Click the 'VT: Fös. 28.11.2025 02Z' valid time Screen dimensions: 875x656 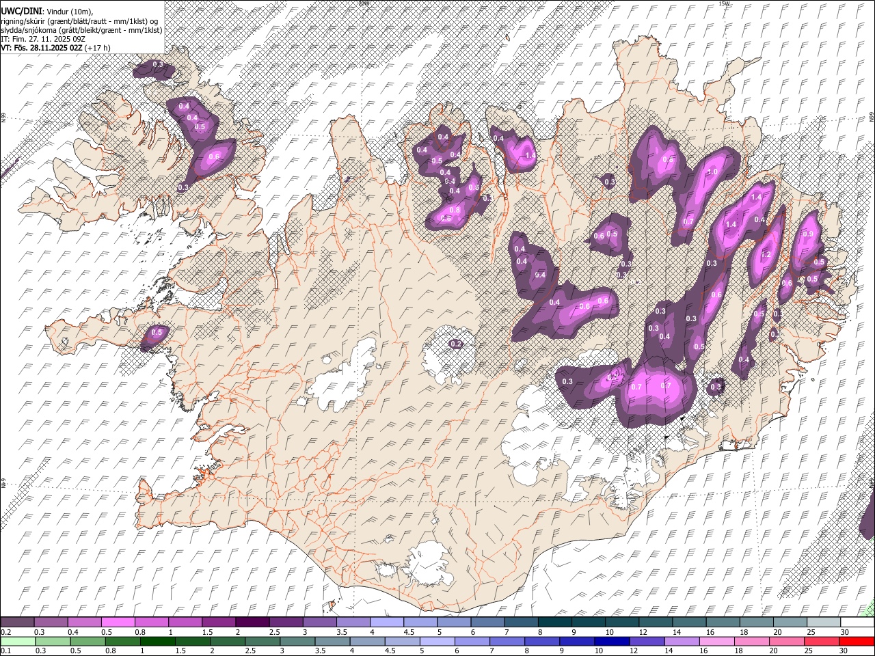coord(42,48)
